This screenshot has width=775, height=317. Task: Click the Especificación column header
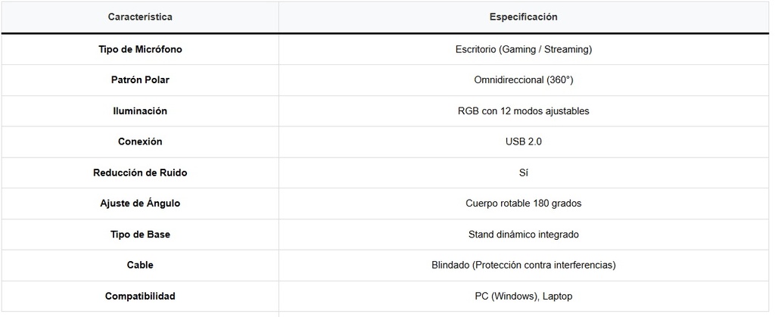pos(523,17)
